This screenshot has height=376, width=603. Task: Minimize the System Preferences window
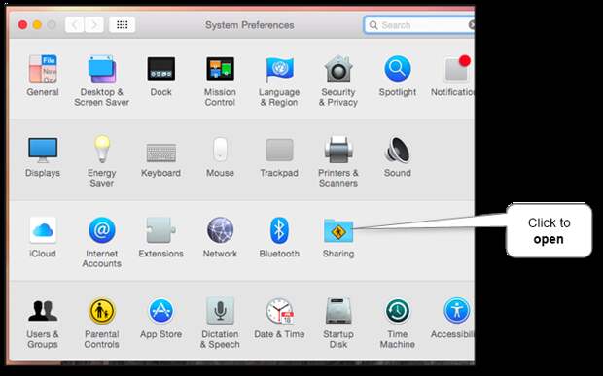[37, 25]
